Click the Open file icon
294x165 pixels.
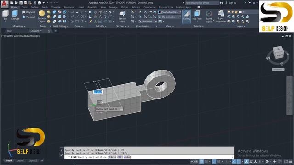click(x=17, y=3)
